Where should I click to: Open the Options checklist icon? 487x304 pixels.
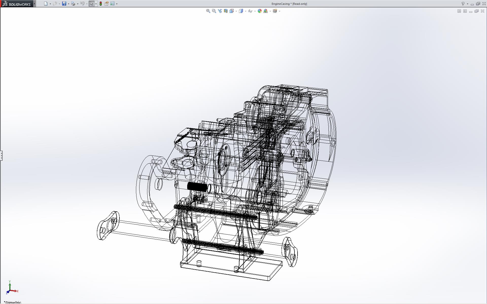[x=112, y=4]
